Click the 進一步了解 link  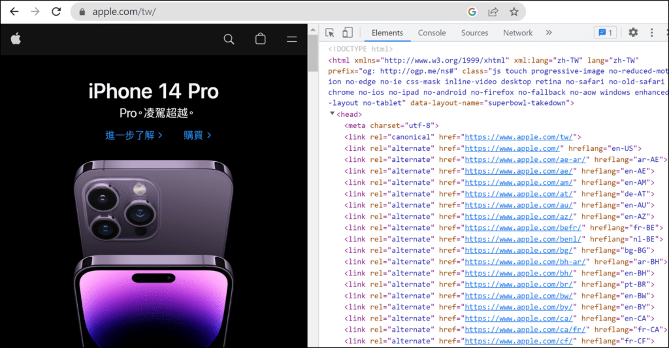[134, 135]
